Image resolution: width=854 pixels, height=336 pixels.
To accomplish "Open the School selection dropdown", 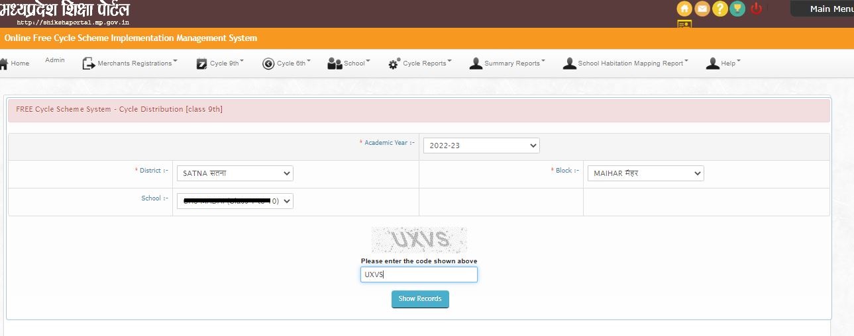I will click(235, 201).
